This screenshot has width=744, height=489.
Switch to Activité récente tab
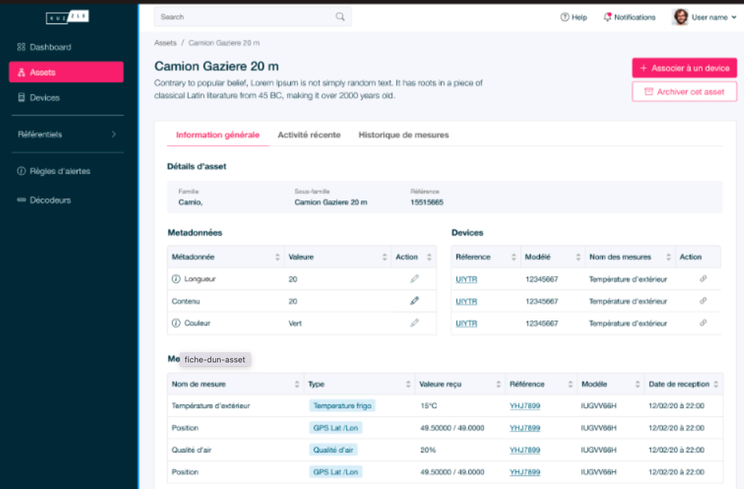click(309, 135)
